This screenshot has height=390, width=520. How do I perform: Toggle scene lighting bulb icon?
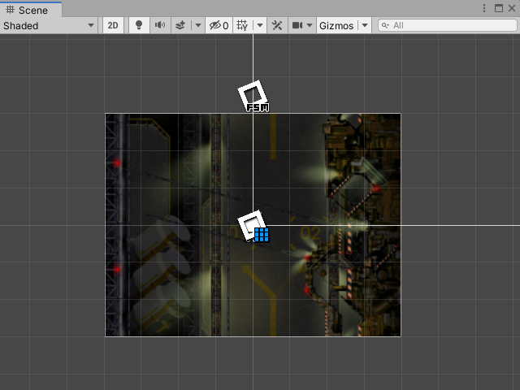pos(139,25)
